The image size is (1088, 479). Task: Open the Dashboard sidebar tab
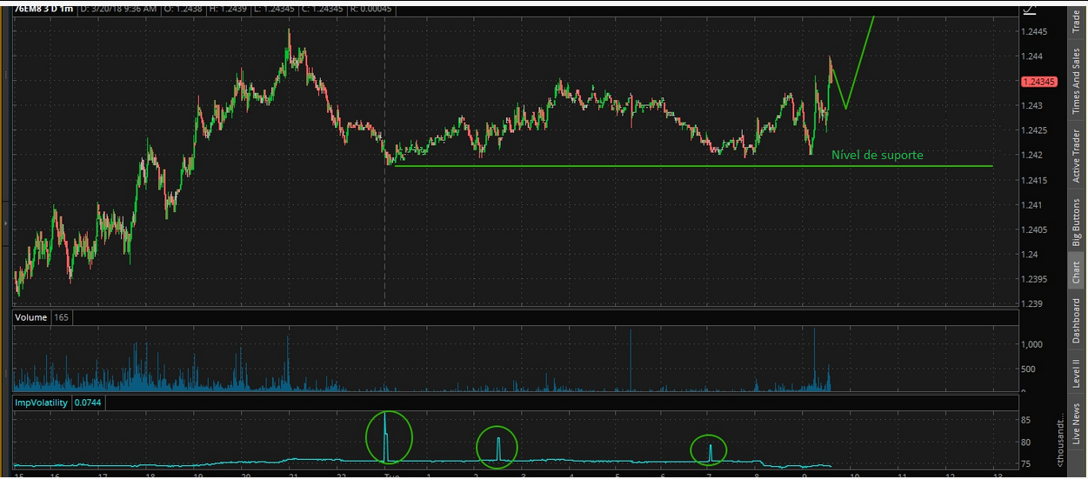(x=1076, y=321)
